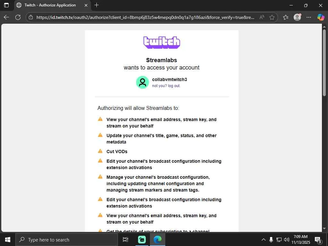Click the browser back arrow
The image size is (328, 246).
click(x=6, y=17)
